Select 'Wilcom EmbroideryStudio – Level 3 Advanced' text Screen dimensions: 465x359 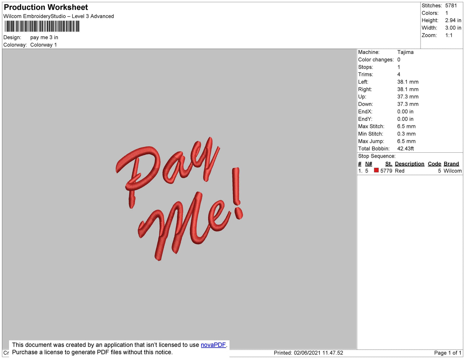59,16
